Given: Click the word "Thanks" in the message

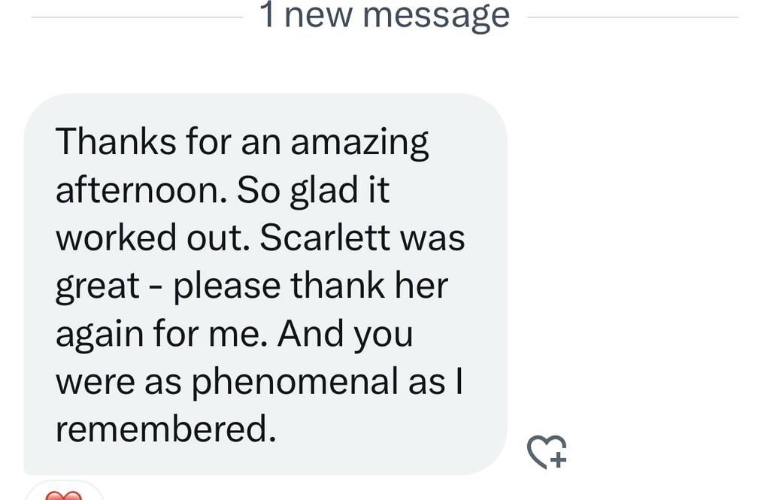Looking at the screenshot, I should (x=117, y=141).
